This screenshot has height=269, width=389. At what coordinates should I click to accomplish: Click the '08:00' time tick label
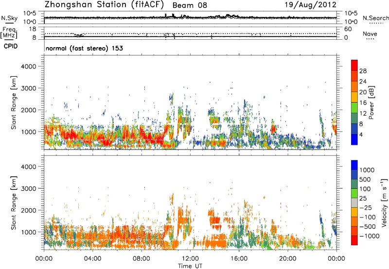click(141, 259)
